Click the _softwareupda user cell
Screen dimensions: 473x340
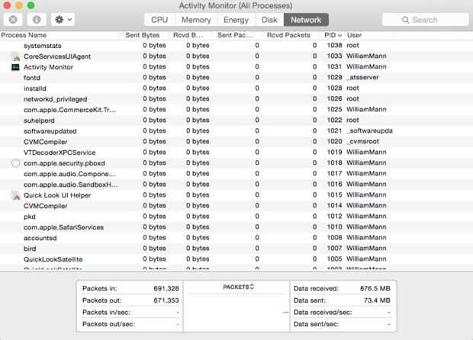[x=369, y=131]
